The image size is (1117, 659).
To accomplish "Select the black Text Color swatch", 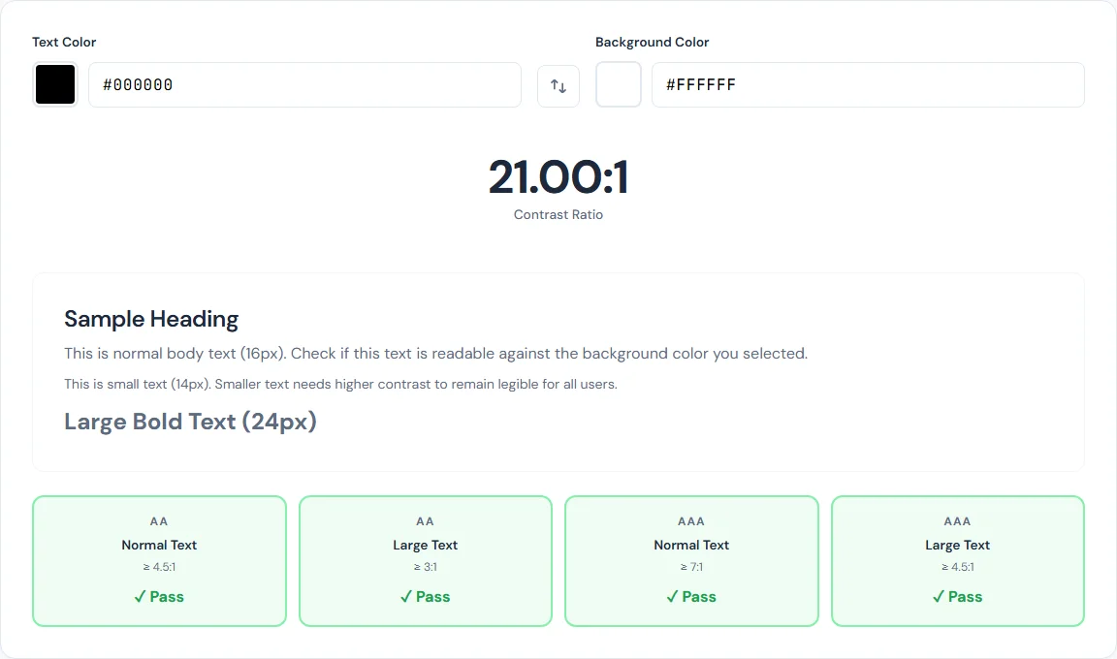I will 54,84.
